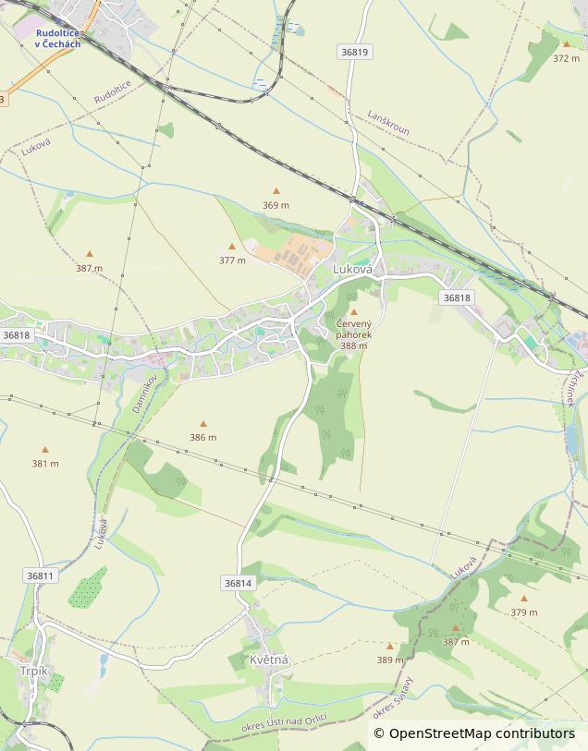Click the 369 m peak triangle marker

pyautogui.click(x=276, y=191)
